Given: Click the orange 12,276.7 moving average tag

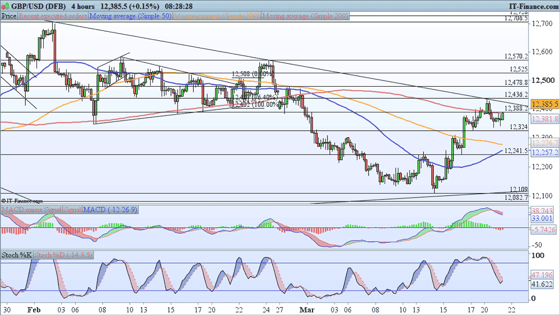Looking at the screenshot, I should click(545, 143).
